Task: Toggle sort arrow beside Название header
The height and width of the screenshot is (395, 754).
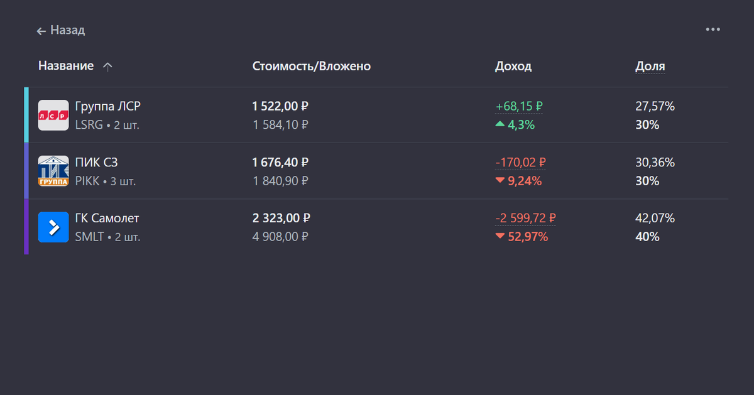Action: 107,67
